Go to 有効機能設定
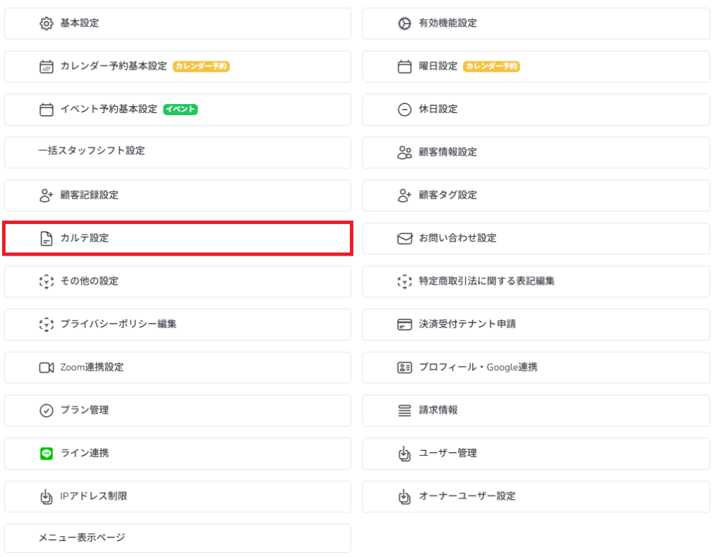715x557 pixels. point(448,24)
